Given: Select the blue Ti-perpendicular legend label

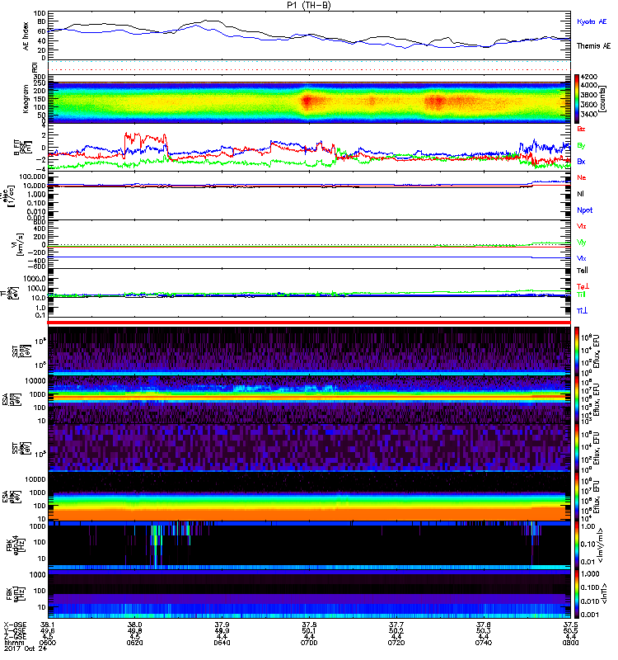Looking at the screenshot, I should [x=582, y=311].
